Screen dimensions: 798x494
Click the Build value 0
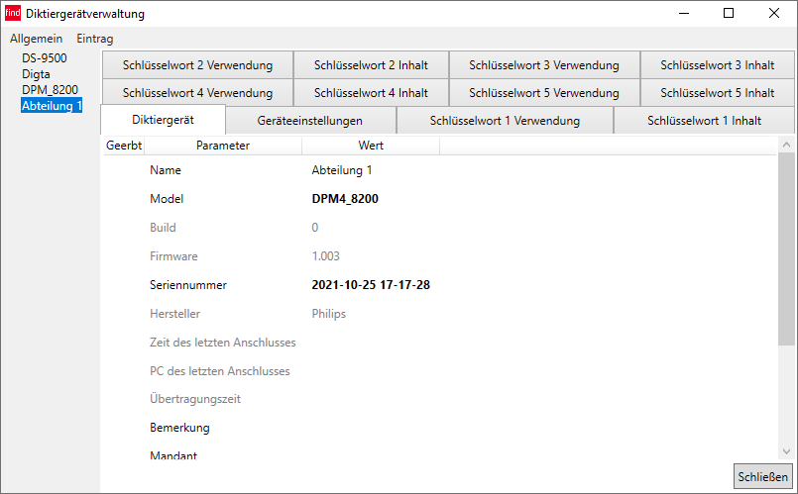pyautogui.click(x=315, y=228)
